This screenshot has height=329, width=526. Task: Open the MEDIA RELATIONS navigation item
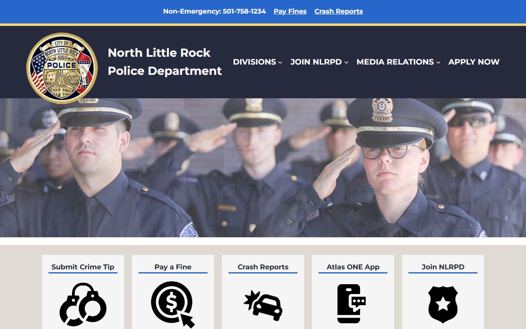[x=395, y=62]
